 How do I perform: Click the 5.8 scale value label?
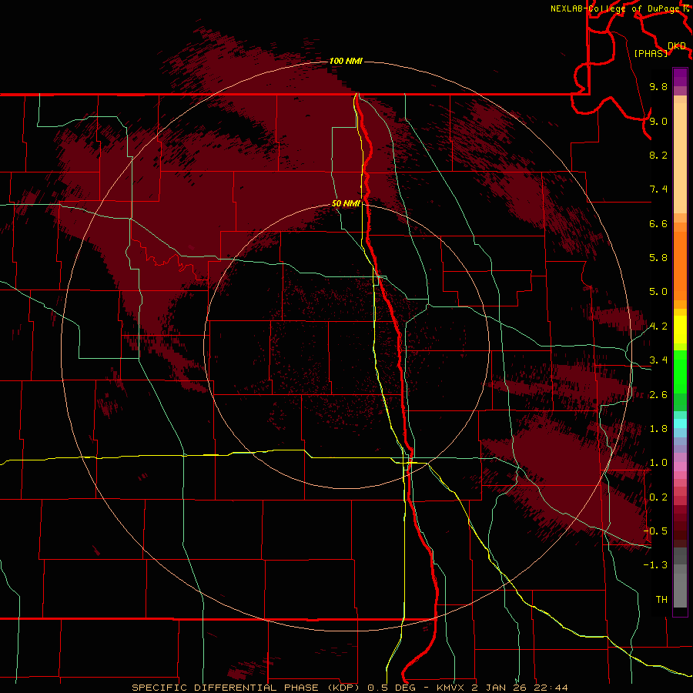click(x=658, y=258)
